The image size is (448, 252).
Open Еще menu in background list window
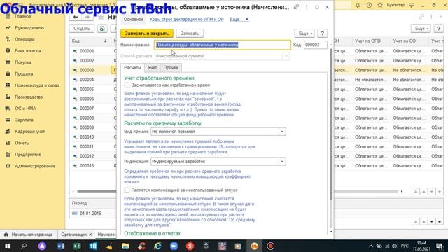pos(421,29)
